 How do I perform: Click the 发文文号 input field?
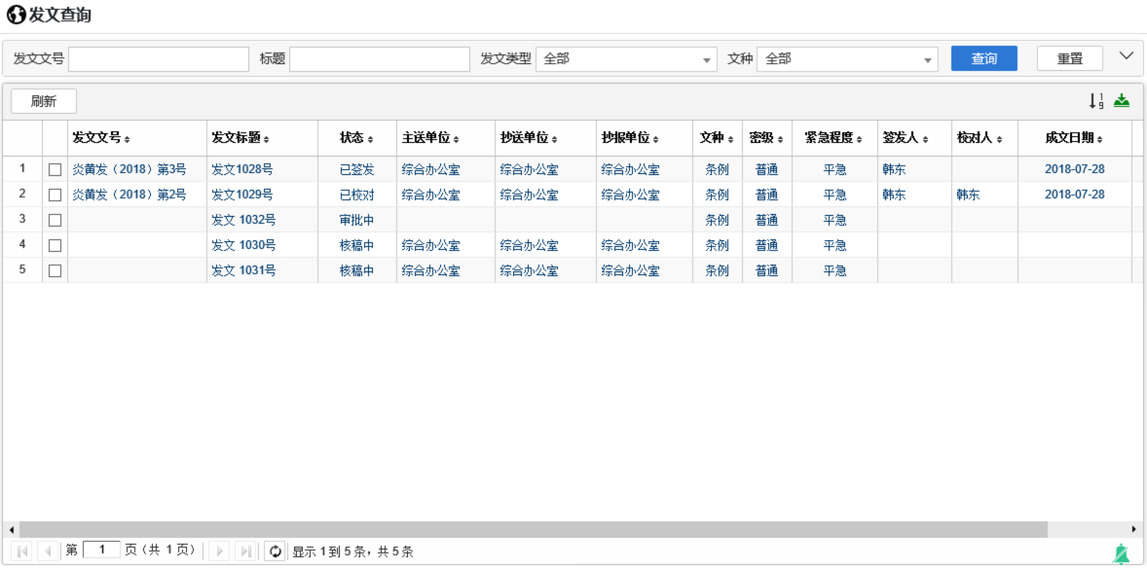coord(159,59)
